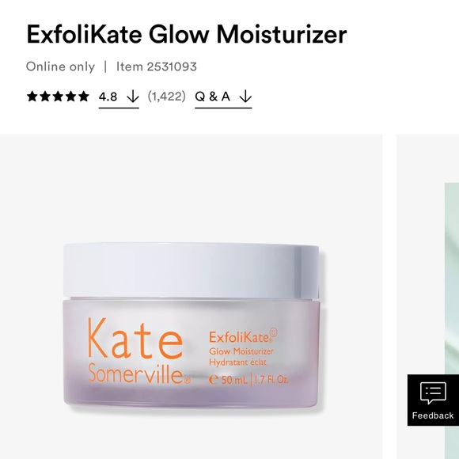Screen dimensions: 459x459
Task: Jump to reviews via the 4.8 rating link
Action: click(119, 97)
